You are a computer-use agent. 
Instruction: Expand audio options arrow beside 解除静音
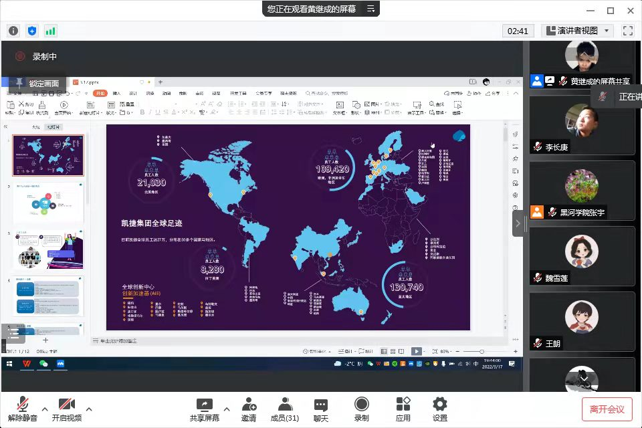[x=45, y=409]
